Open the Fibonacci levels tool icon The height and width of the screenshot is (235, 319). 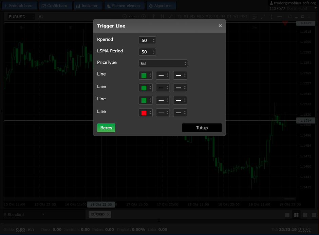point(255,17)
